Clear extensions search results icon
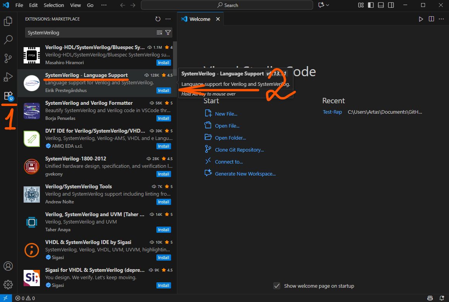Viewport: 449px width, 302px height. [x=159, y=32]
